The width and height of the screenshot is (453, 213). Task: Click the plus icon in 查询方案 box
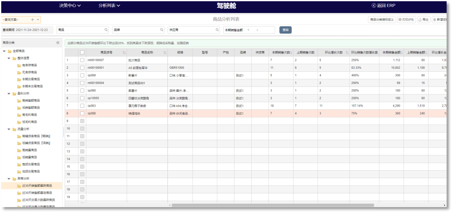point(32,20)
